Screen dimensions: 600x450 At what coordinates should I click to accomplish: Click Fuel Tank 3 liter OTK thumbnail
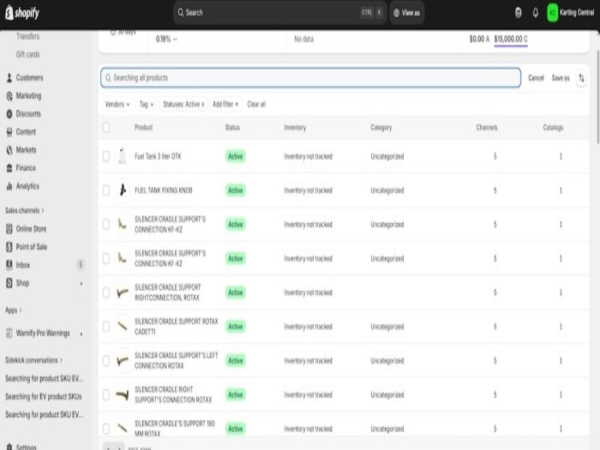[122, 156]
